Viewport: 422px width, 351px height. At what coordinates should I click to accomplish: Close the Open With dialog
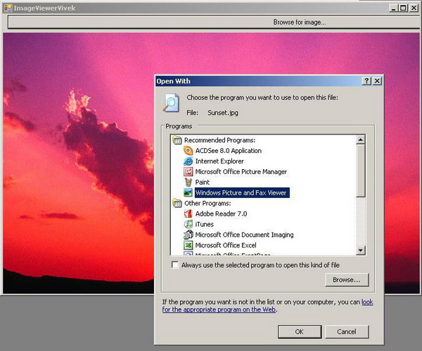click(x=377, y=81)
